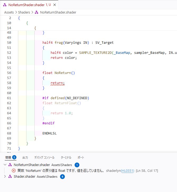Open the NoReturnShader.shader breadcrumb segment
This screenshot has width=177, height=192.
click(58, 12)
